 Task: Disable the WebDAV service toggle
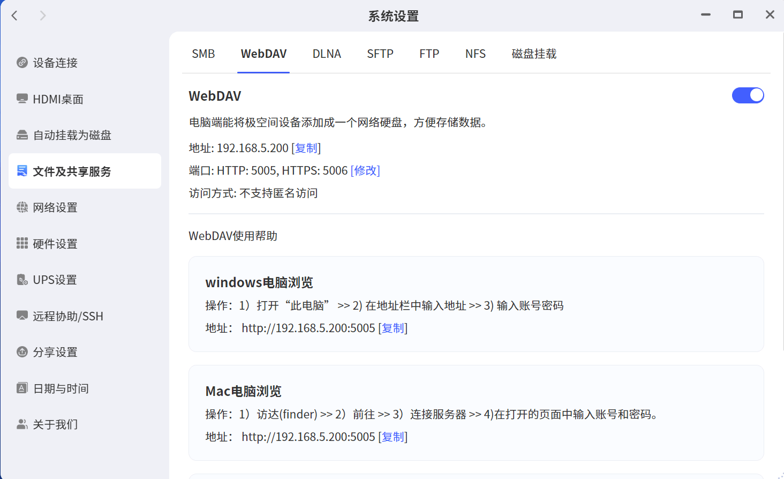click(x=748, y=95)
